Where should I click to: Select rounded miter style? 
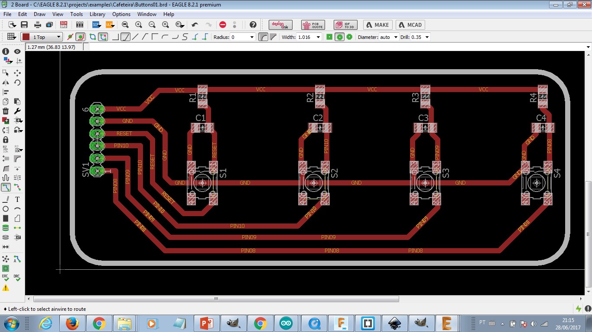click(263, 37)
